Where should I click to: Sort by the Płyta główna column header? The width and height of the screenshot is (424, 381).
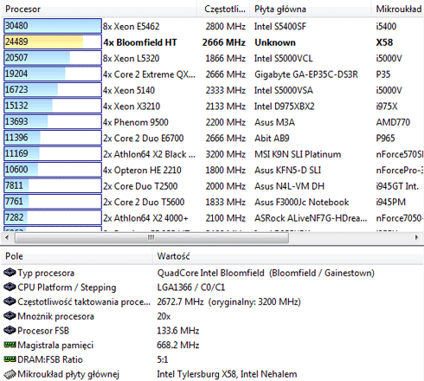311,9
